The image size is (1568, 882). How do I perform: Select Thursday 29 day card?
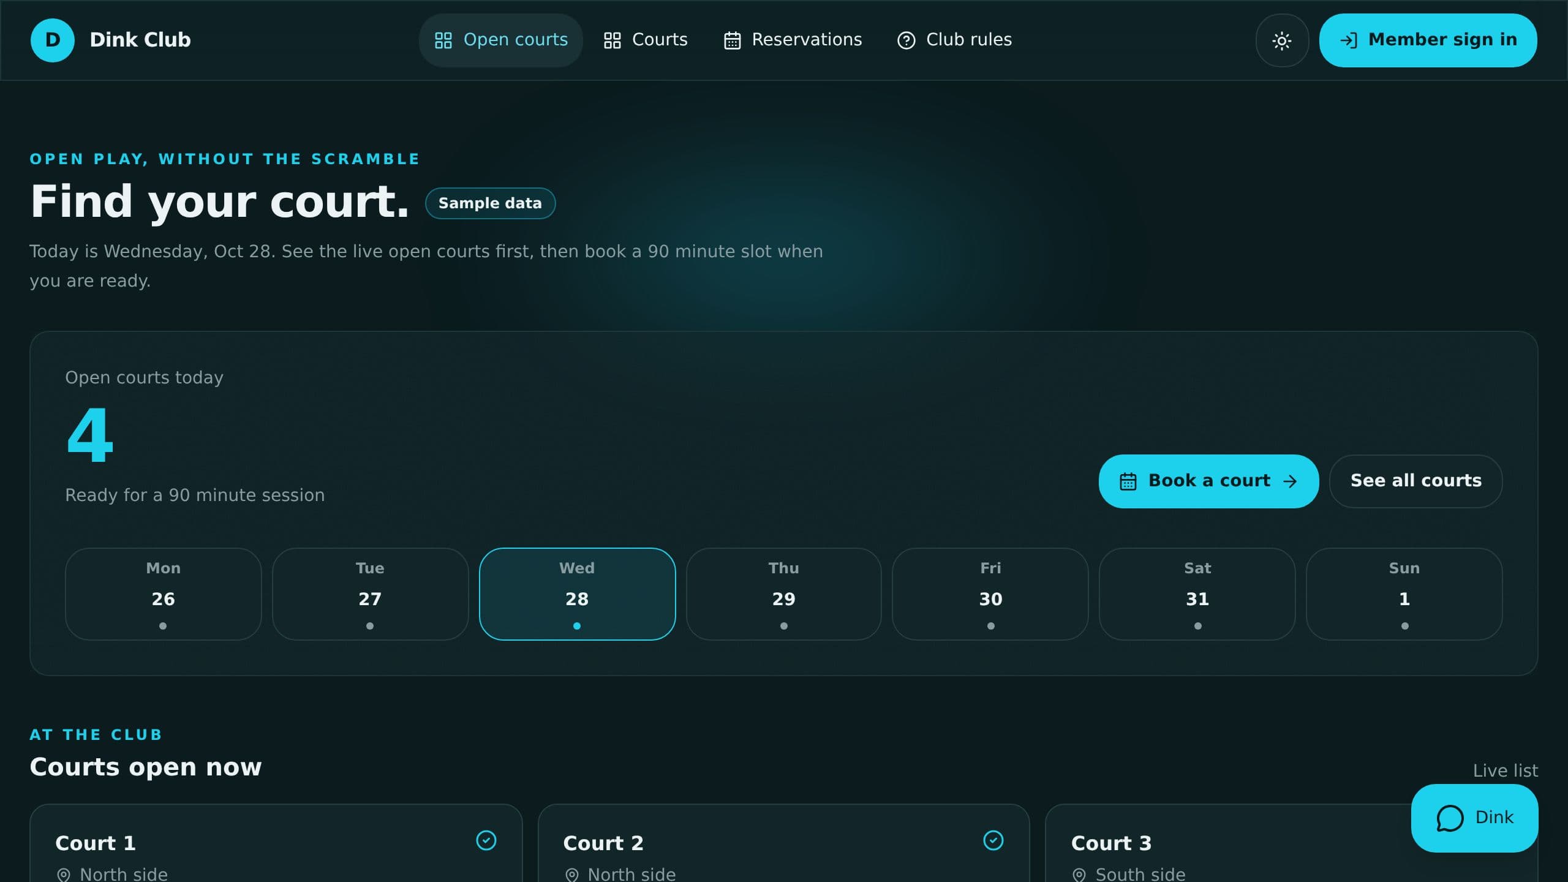click(x=784, y=594)
